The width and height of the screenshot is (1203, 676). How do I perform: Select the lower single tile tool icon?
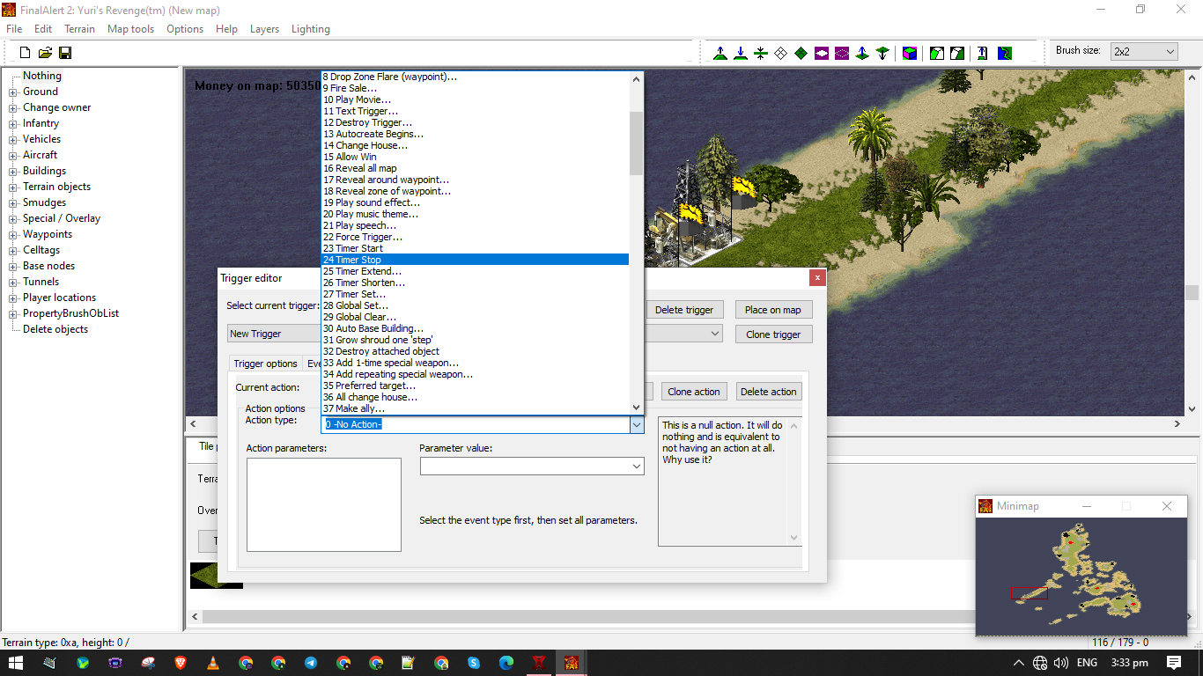pos(882,53)
